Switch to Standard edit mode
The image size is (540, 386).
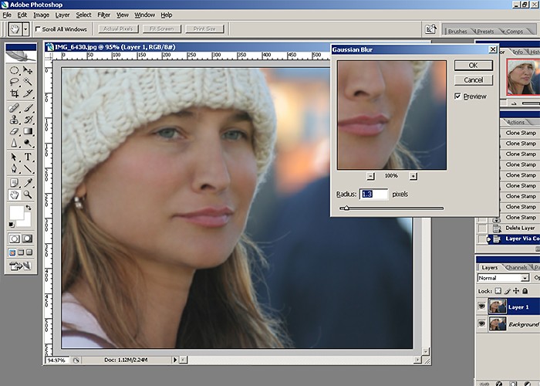(x=14, y=239)
